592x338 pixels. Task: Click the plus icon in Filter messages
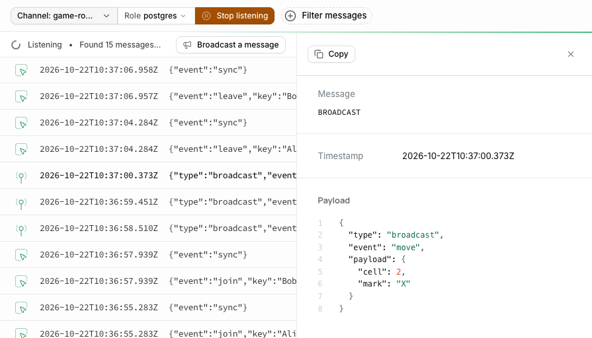pyautogui.click(x=290, y=16)
